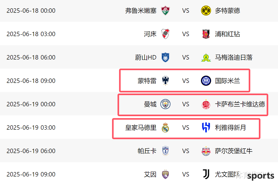This screenshot has width=278, height=184.
Task: Click the Al Hilal blue logo
Action: coord(206,128)
